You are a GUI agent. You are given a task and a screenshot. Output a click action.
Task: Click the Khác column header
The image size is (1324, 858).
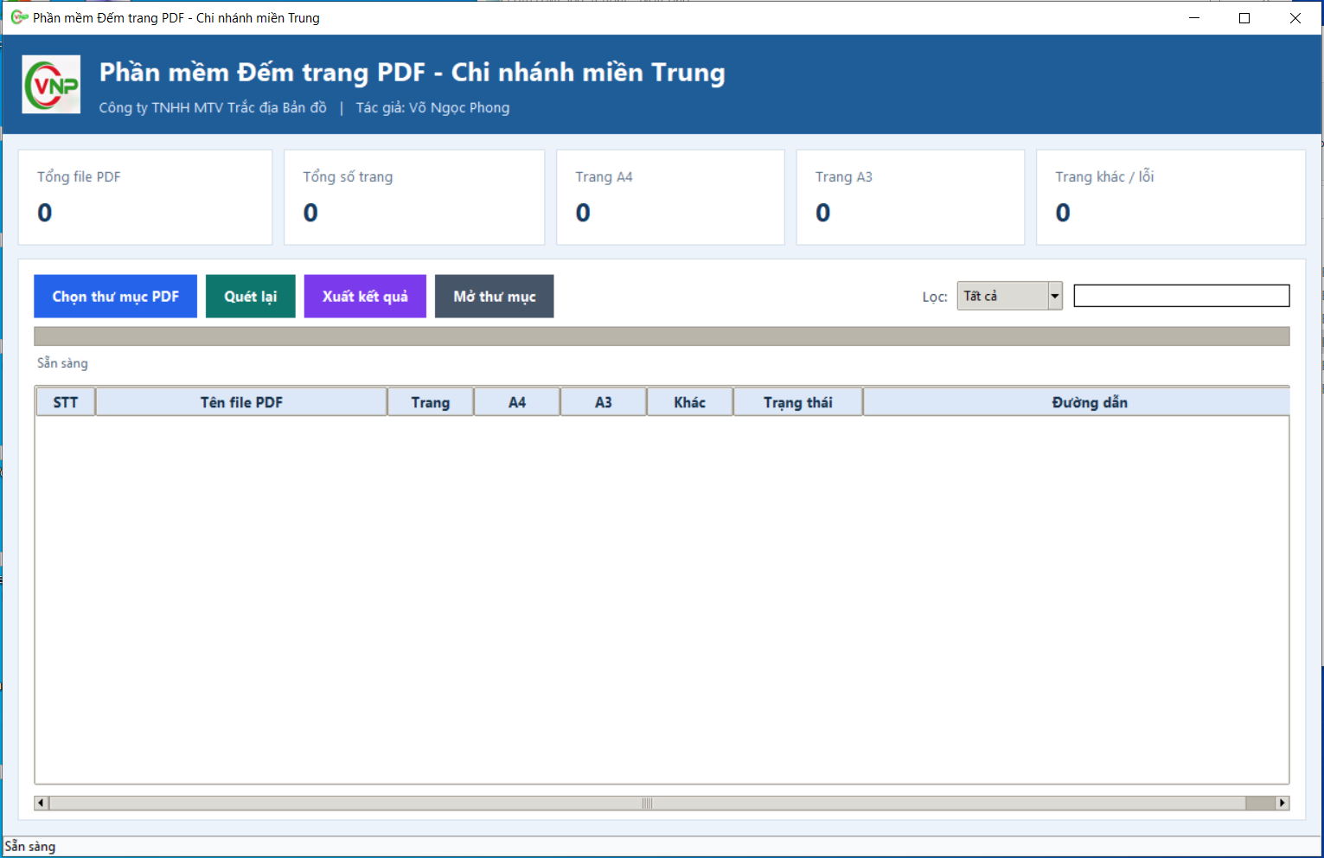point(690,402)
